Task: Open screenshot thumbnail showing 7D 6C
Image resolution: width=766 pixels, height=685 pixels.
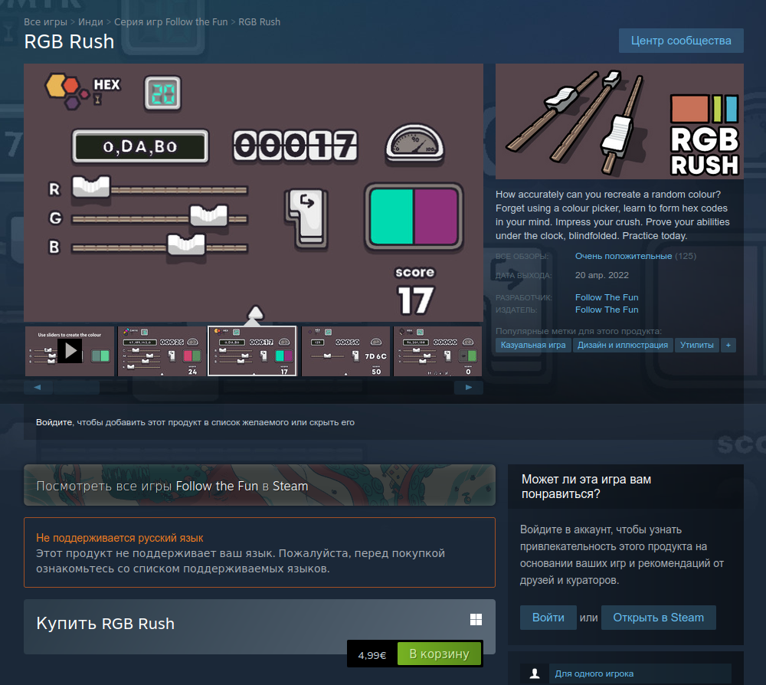Action: point(345,352)
